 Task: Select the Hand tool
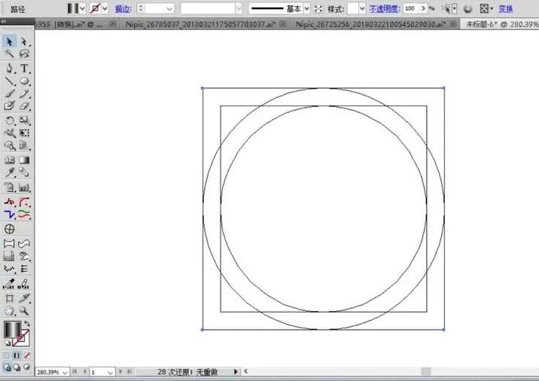[x=9, y=311]
